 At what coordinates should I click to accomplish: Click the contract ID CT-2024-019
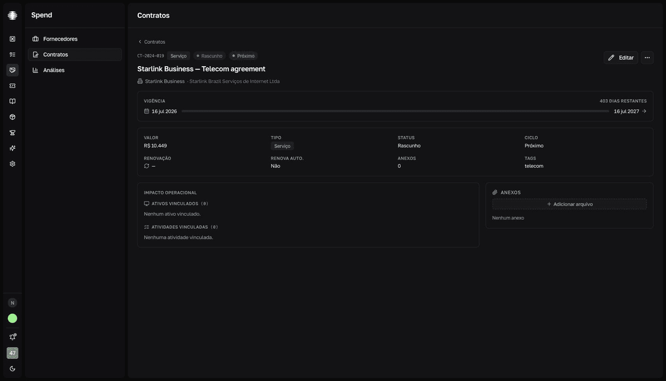click(x=151, y=56)
